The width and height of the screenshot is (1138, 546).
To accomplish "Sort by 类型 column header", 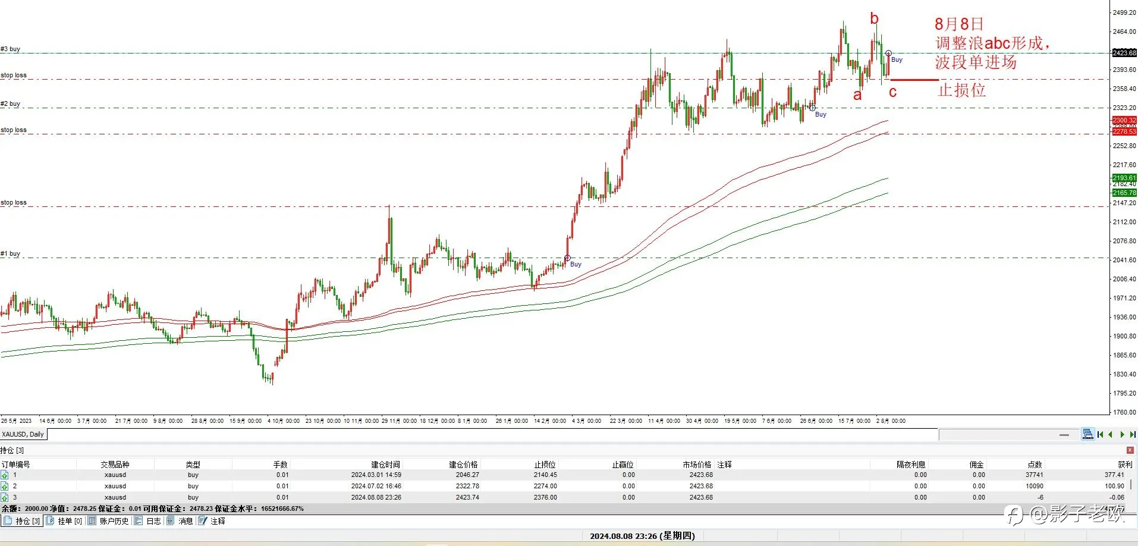I will (193, 465).
